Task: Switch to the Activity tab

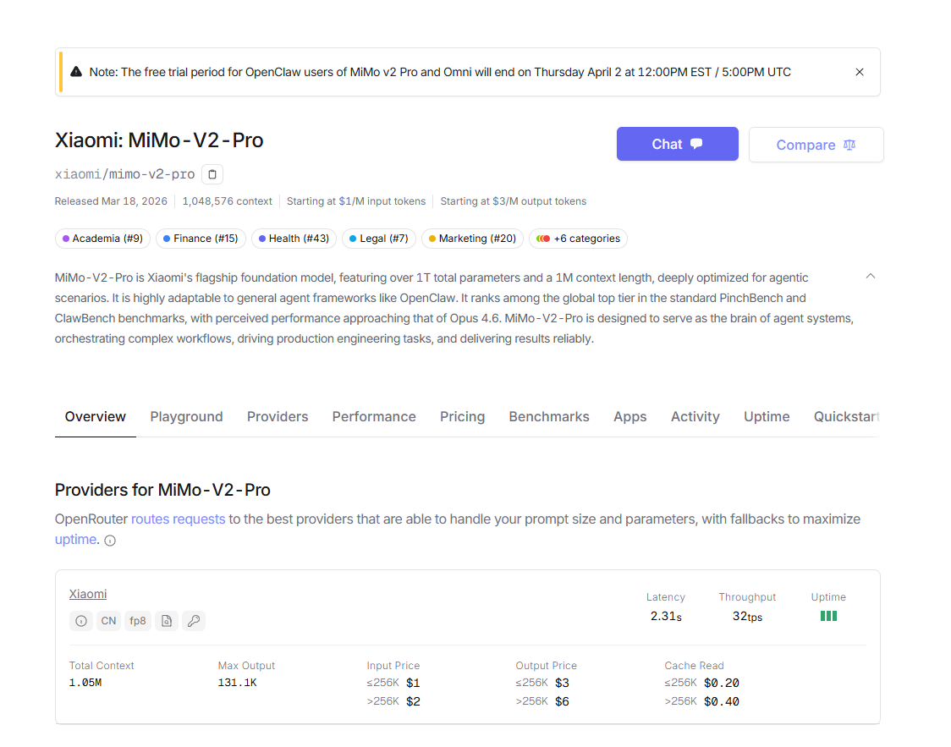Action: click(695, 416)
